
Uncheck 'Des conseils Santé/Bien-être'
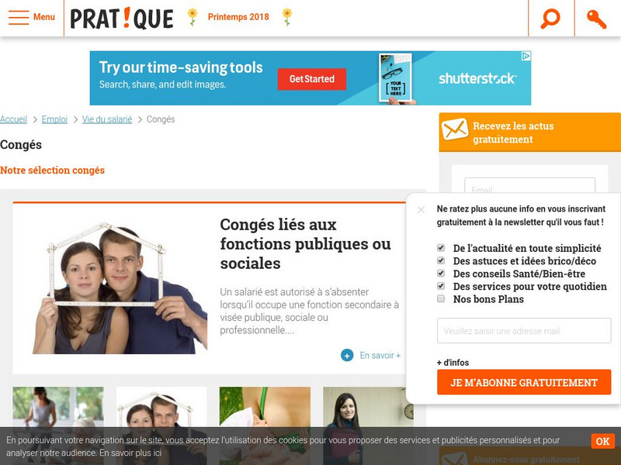pyautogui.click(x=441, y=274)
